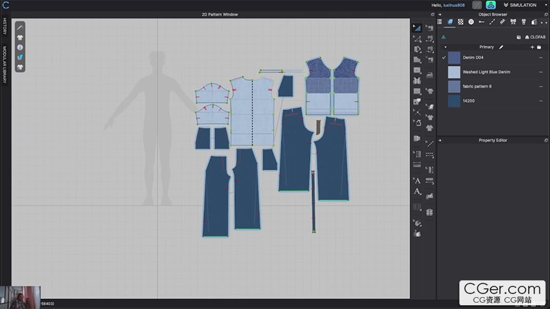Toggle the checkmark on Denim D04
Image resolution: width=550 pixels, height=309 pixels.
444,57
